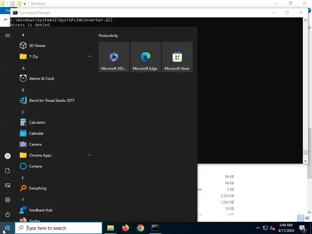Viewport: 312px width, 234px height.
Task: Expand the Chrome Apps folder chevron
Action: pyautogui.click(x=90, y=155)
